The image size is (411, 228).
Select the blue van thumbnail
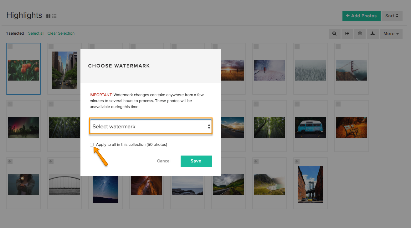[311, 127]
